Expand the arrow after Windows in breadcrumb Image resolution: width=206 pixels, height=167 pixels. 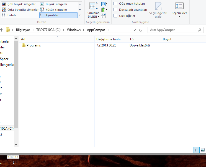tap(83, 30)
